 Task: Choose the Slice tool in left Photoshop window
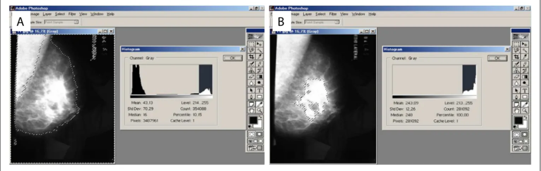click(x=259, y=56)
